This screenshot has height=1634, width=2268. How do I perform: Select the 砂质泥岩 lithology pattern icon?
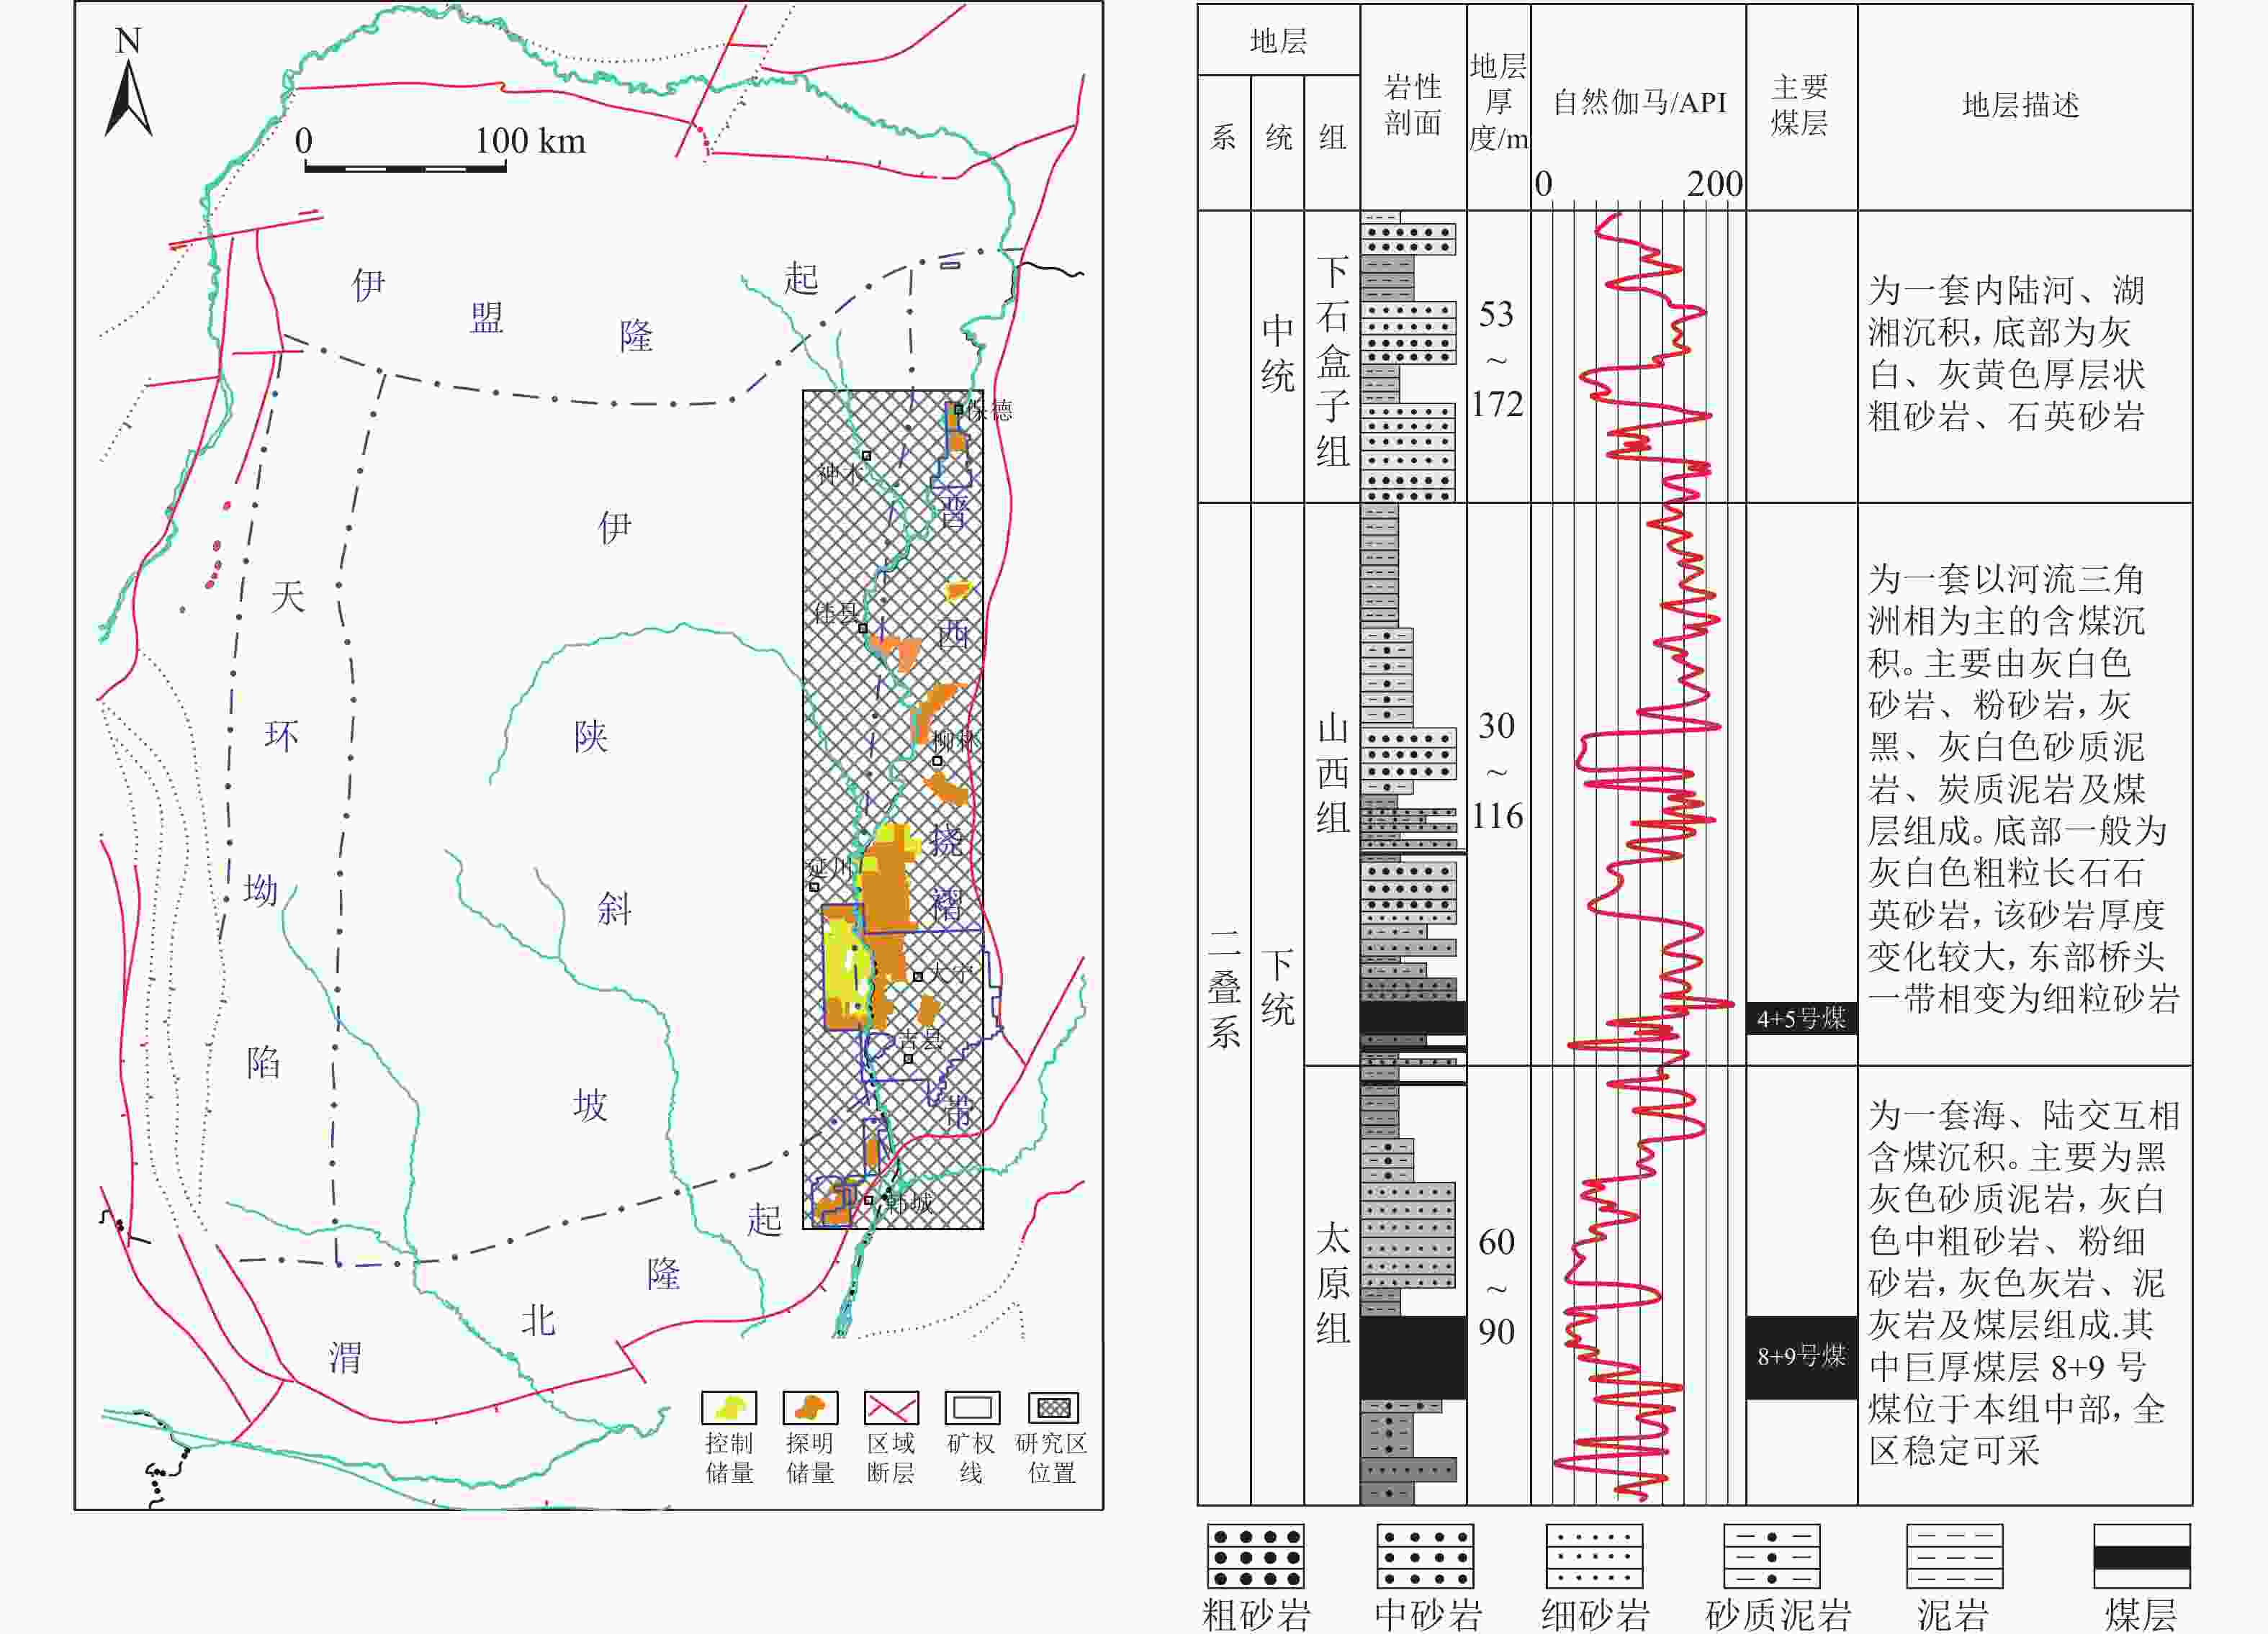click(x=1771, y=1556)
